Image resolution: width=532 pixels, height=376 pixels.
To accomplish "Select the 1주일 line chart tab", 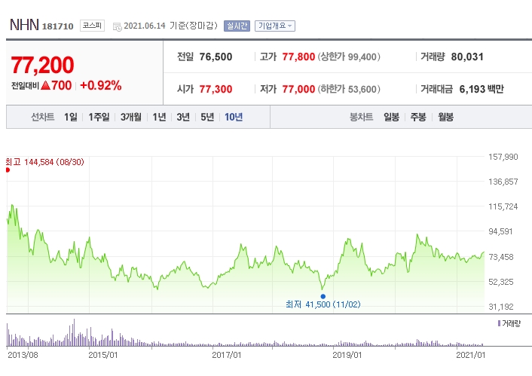I will click(x=99, y=117).
